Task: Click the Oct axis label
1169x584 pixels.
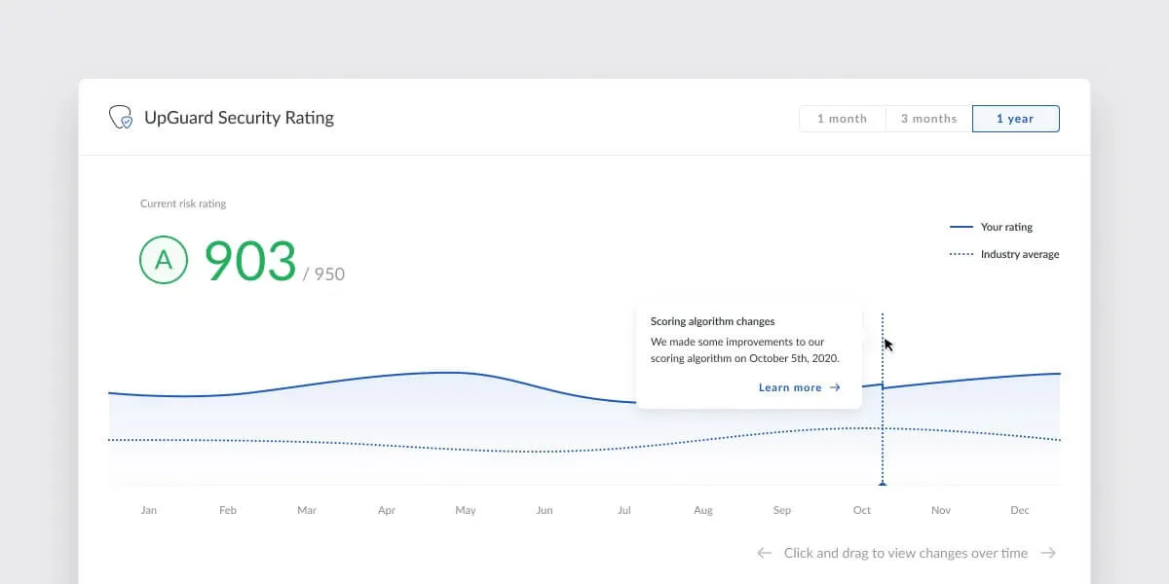Action: [x=862, y=510]
